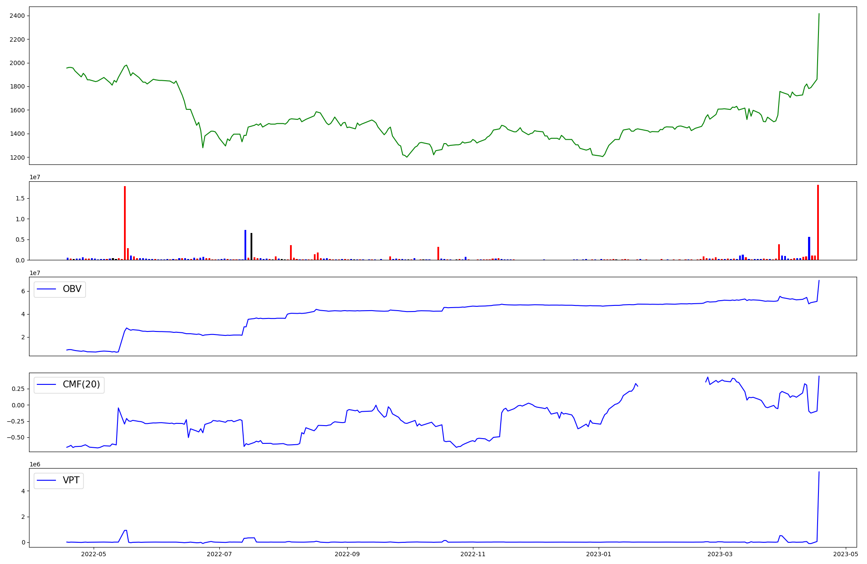
Task: Click the tall black volume bar
Action: [251, 246]
